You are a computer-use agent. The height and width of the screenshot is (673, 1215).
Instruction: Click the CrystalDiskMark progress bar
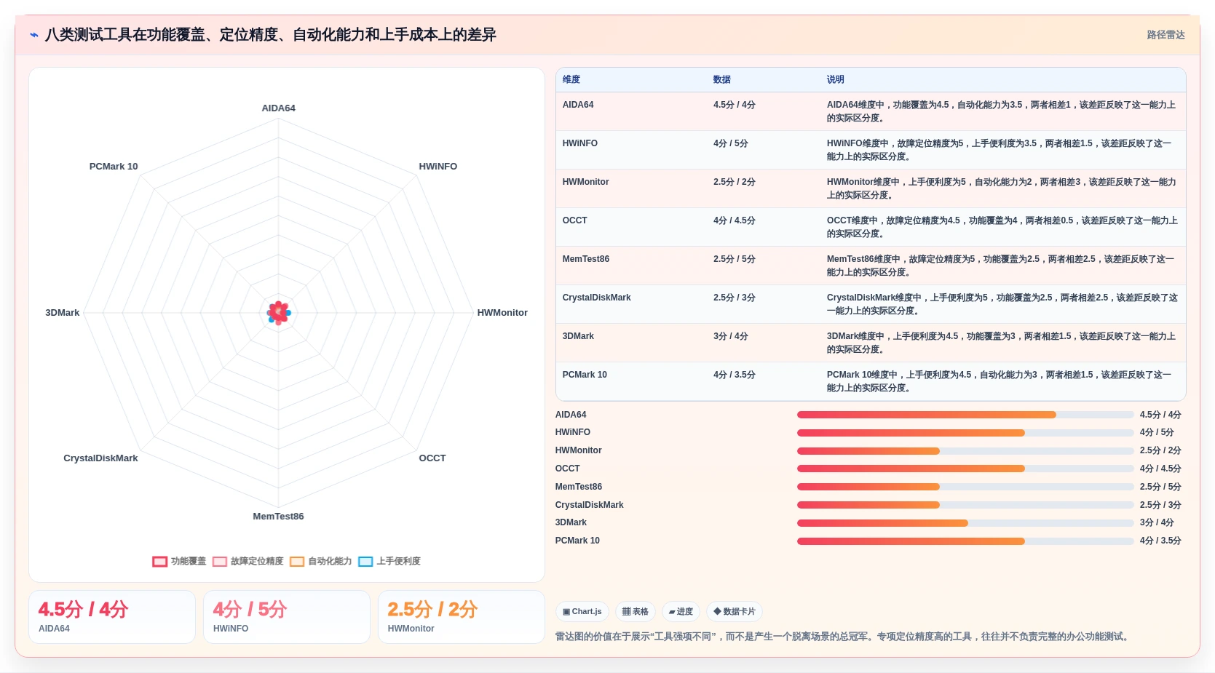965,505
